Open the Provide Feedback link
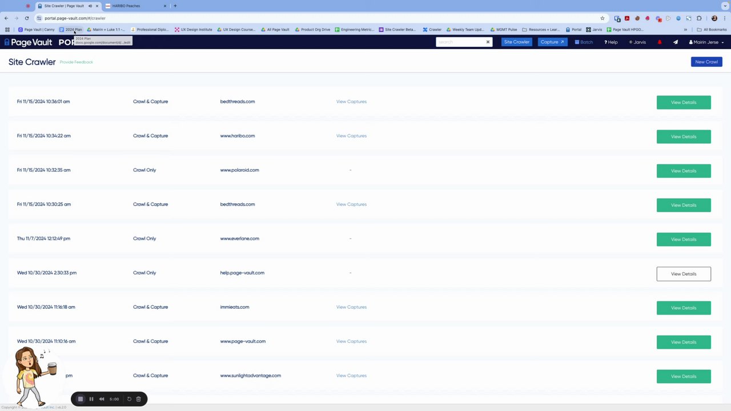The image size is (731, 411). click(77, 62)
